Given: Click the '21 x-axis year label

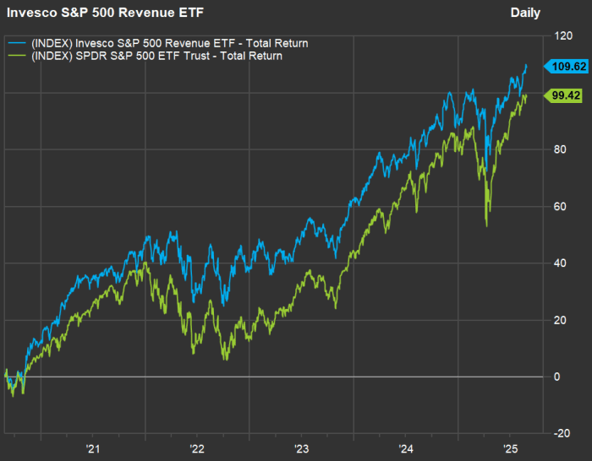Looking at the screenshot, I should coord(93,448).
